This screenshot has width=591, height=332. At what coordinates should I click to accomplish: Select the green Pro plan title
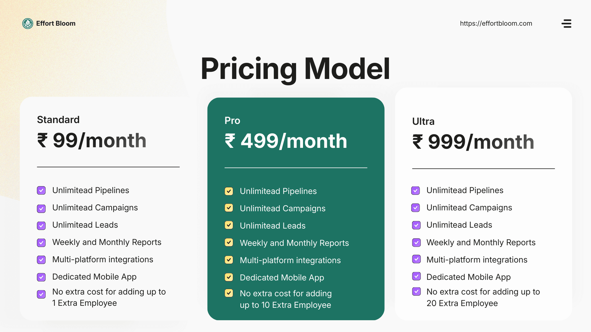(232, 120)
